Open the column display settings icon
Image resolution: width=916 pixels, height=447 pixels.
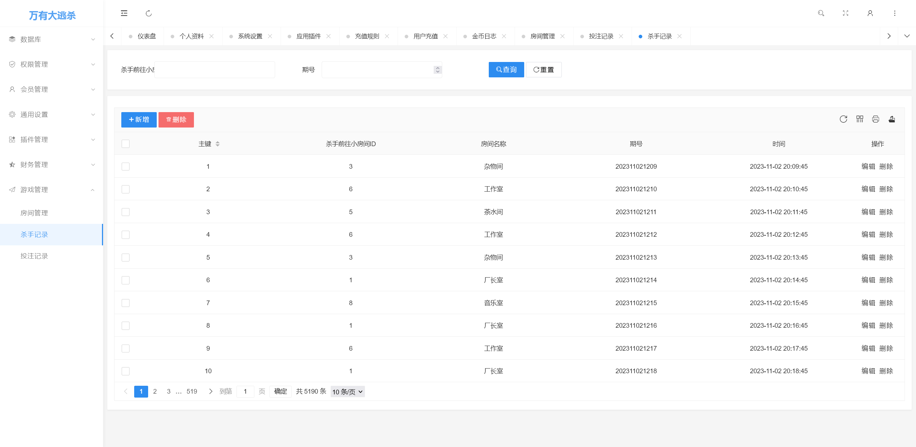click(860, 119)
